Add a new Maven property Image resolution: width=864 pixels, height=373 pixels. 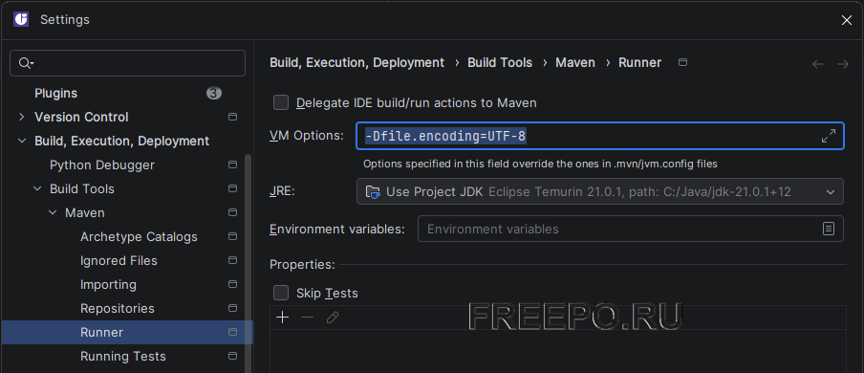pos(282,318)
